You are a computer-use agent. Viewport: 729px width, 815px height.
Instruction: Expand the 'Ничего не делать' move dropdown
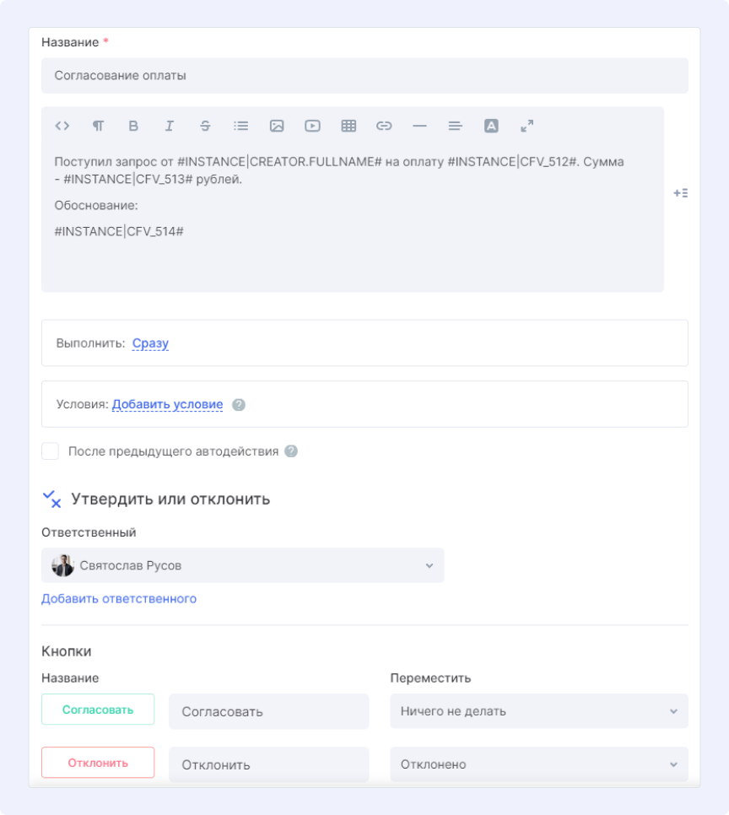click(538, 711)
